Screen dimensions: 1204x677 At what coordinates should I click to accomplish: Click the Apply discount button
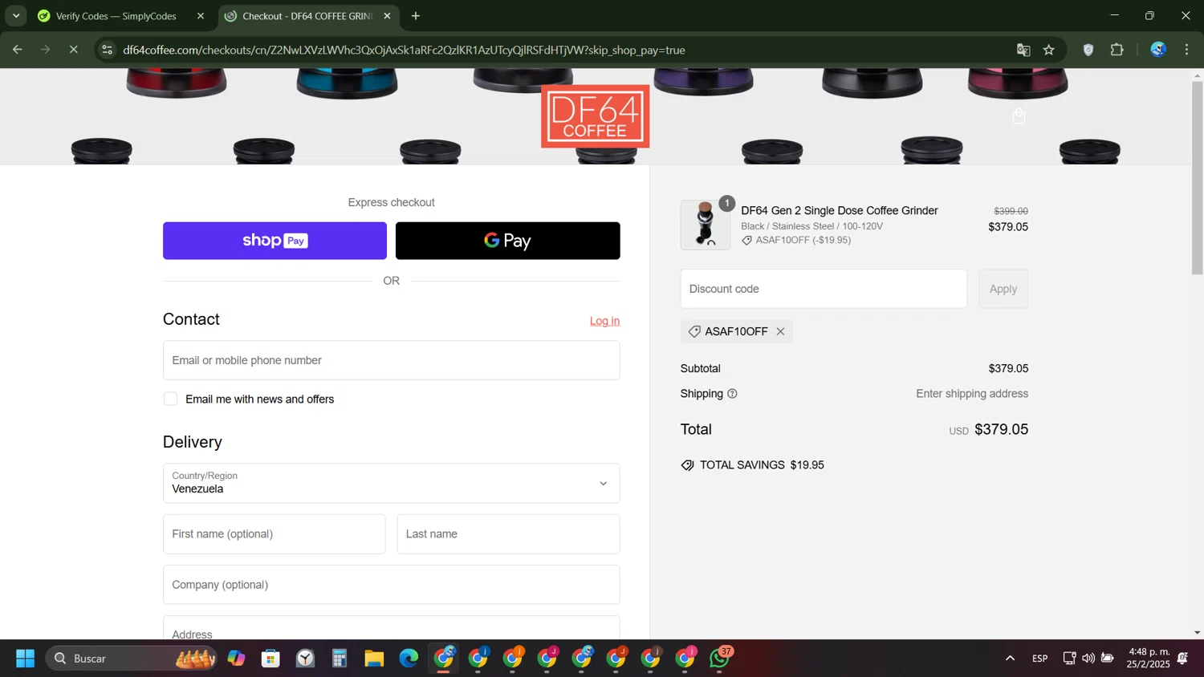[x=1003, y=289]
